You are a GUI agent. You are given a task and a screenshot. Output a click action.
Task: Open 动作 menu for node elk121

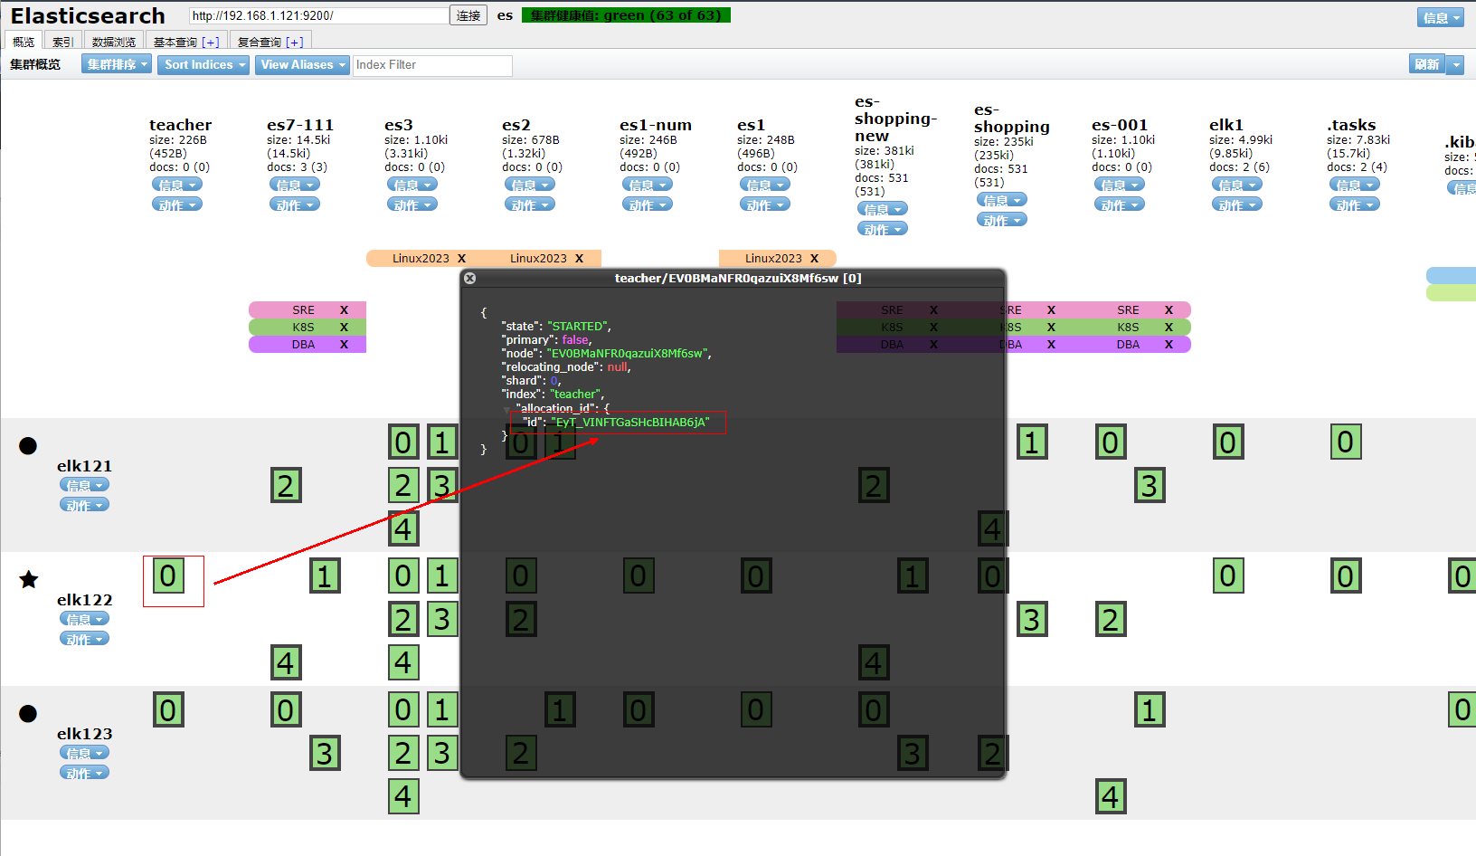[84, 505]
